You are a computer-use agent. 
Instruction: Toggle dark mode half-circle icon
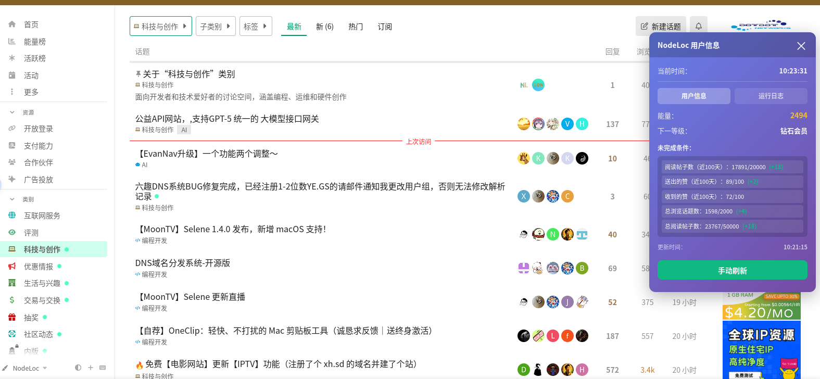click(78, 368)
